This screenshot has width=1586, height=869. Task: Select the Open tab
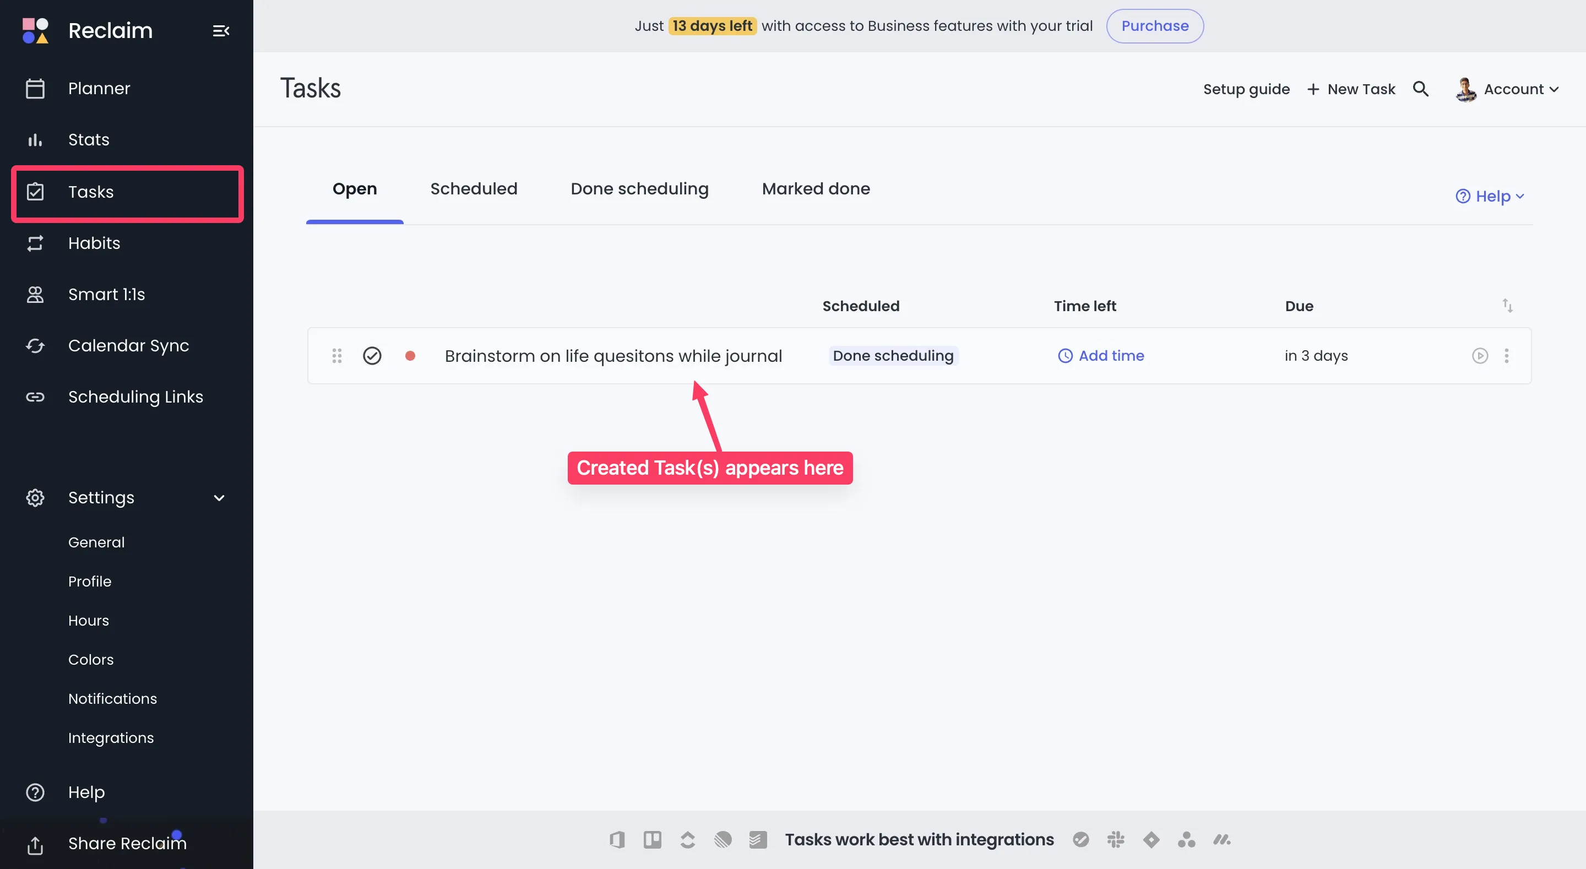tap(355, 189)
